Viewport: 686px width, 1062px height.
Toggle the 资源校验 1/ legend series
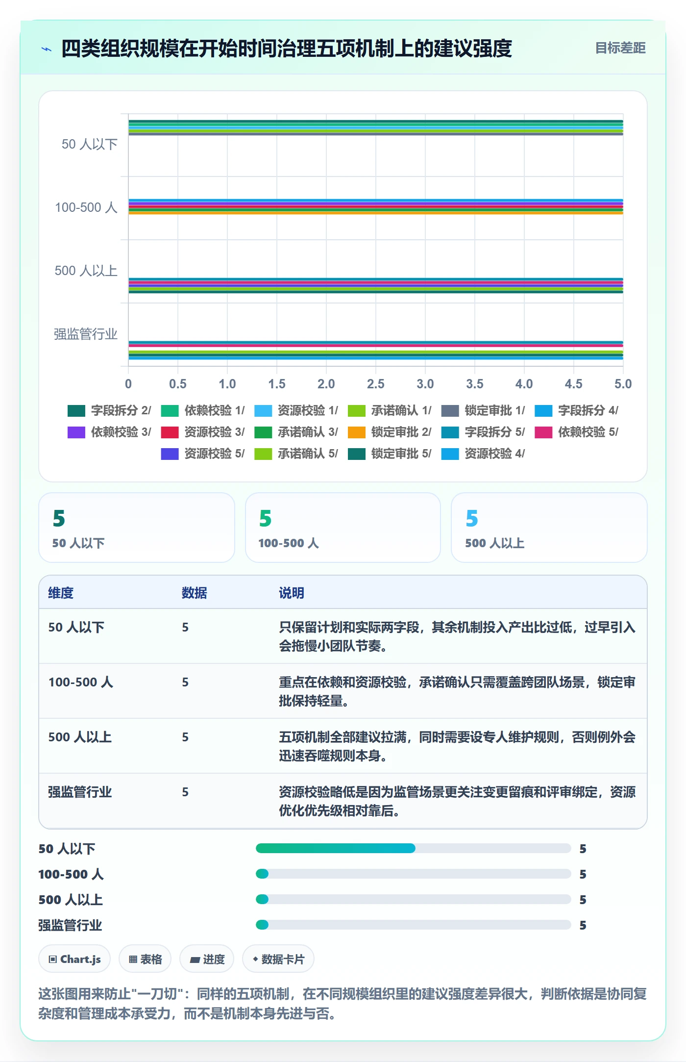coord(296,410)
